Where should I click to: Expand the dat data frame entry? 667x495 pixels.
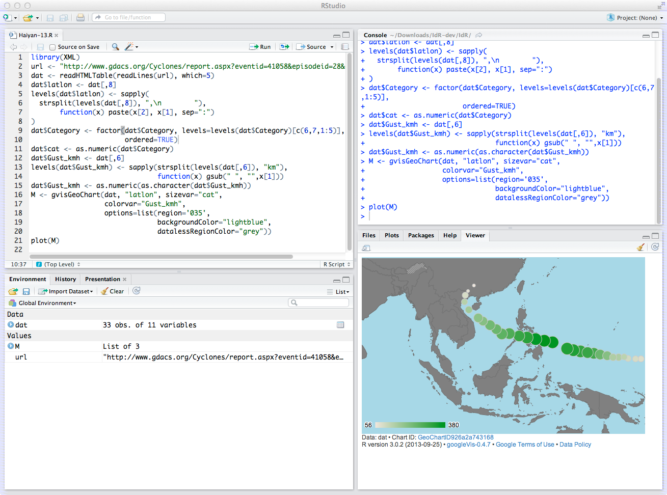(11, 325)
